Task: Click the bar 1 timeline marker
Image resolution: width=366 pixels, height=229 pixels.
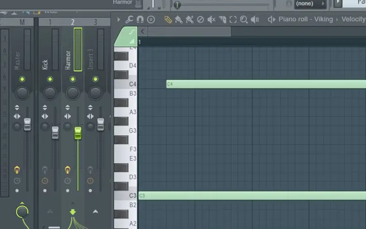Action: click(140, 42)
